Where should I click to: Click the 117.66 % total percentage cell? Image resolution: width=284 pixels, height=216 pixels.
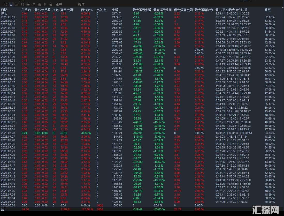pos(87,209)
